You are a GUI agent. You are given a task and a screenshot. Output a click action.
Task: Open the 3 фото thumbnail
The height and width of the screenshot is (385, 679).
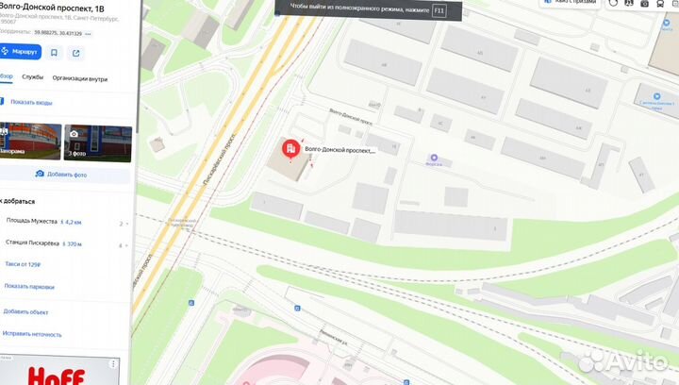coord(98,143)
